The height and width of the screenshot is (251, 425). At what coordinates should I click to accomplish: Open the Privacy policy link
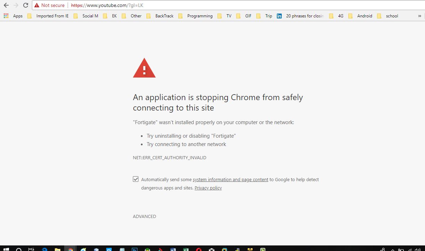(208, 188)
